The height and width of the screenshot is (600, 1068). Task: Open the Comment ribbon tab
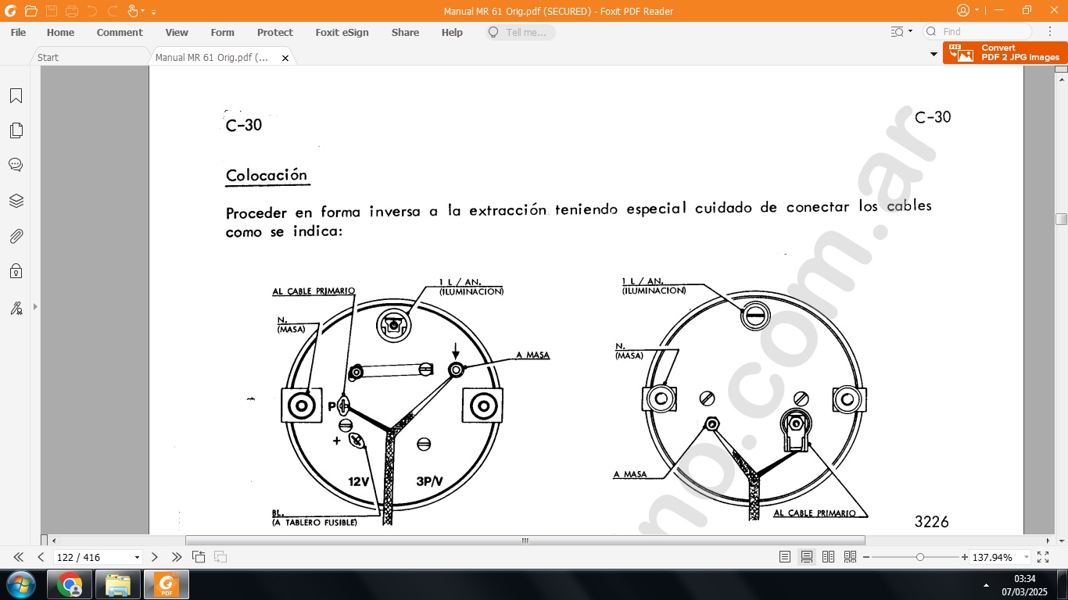(120, 33)
